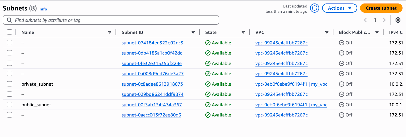Select the public_subnet row checkbox
The image size is (406, 137).
(x=10, y=104)
